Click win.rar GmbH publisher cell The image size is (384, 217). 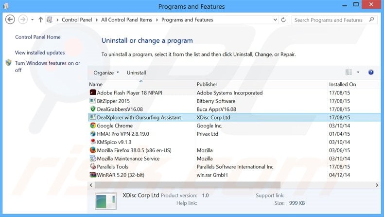pos(212,175)
